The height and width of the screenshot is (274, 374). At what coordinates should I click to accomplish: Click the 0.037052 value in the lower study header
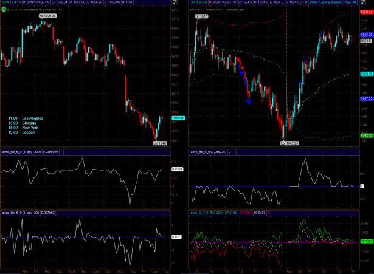click(x=48, y=213)
